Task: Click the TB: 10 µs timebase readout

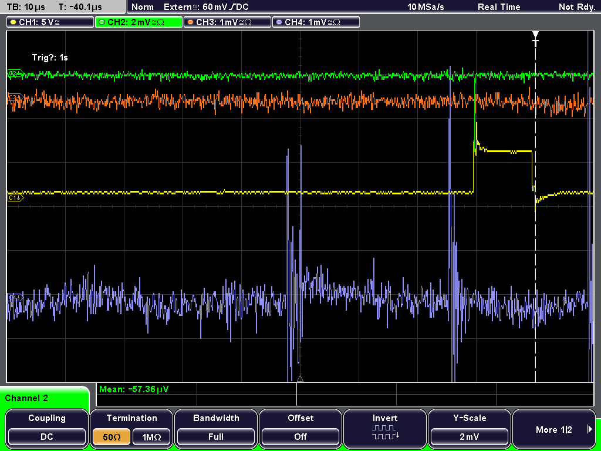Action: pyautogui.click(x=26, y=7)
